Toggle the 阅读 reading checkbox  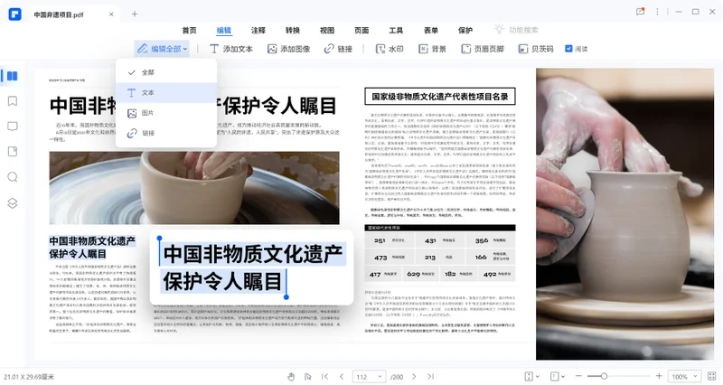point(568,49)
